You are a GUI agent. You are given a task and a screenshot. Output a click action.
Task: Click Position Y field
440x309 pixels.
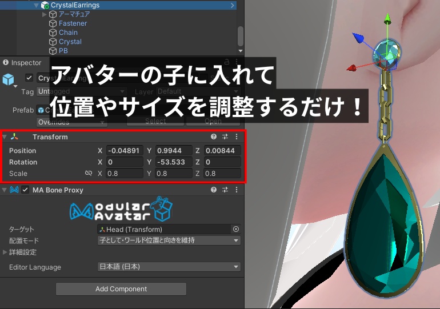[174, 151]
